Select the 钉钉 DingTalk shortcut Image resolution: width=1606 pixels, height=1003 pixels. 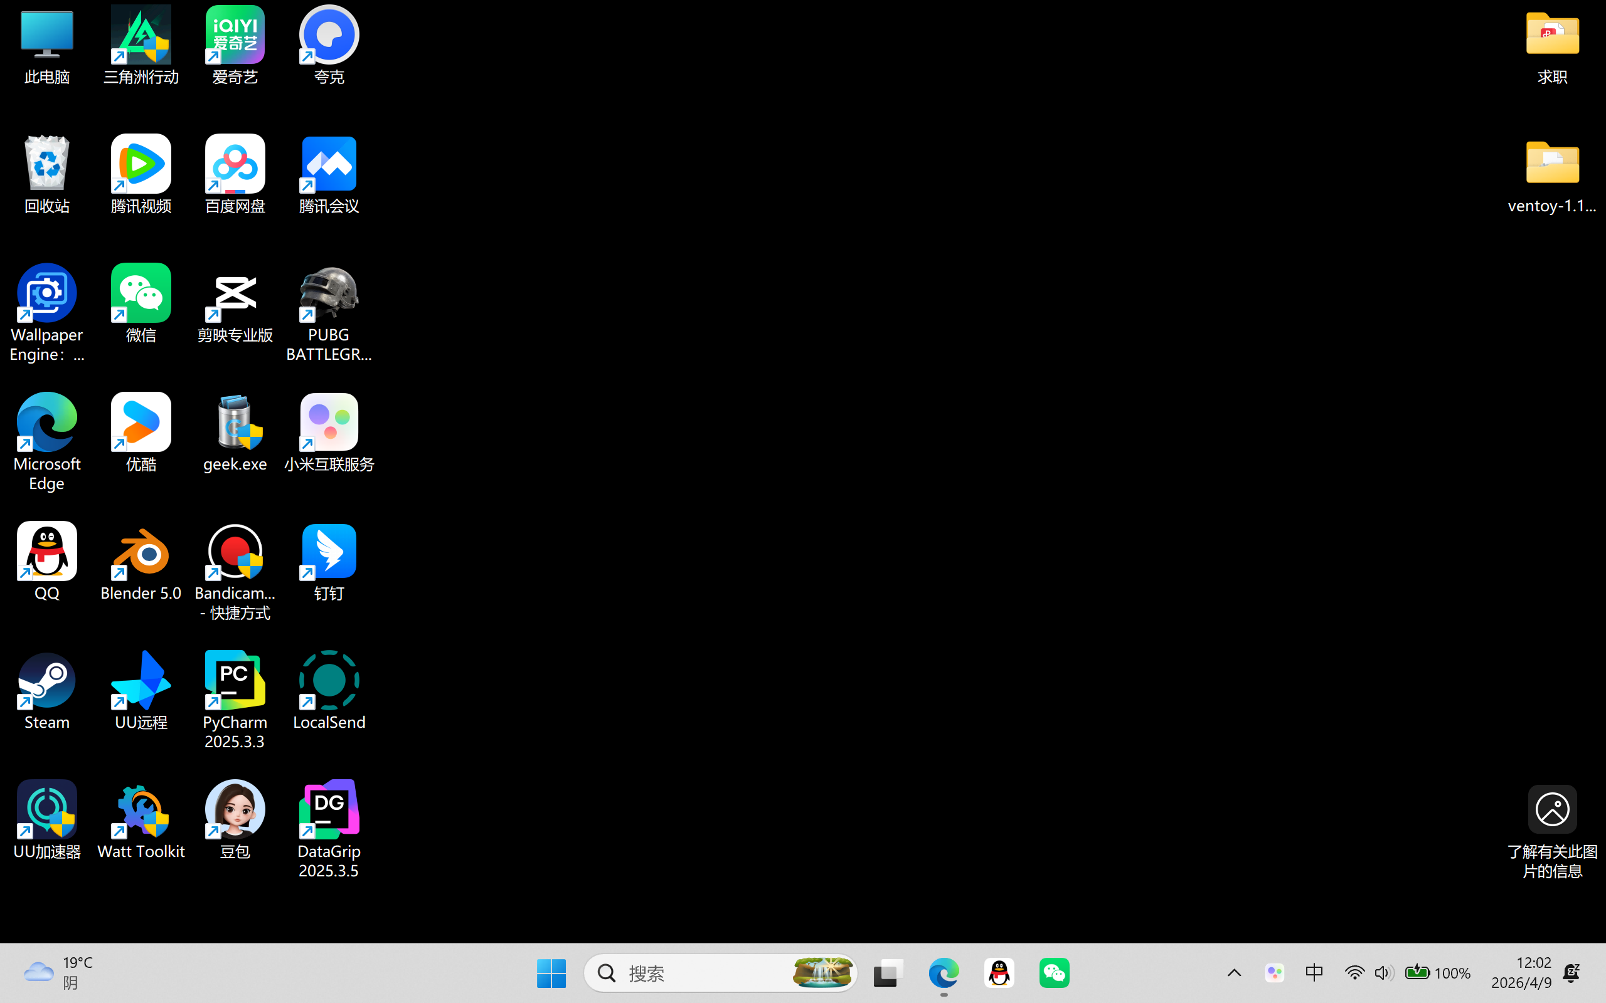coord(329,562)
